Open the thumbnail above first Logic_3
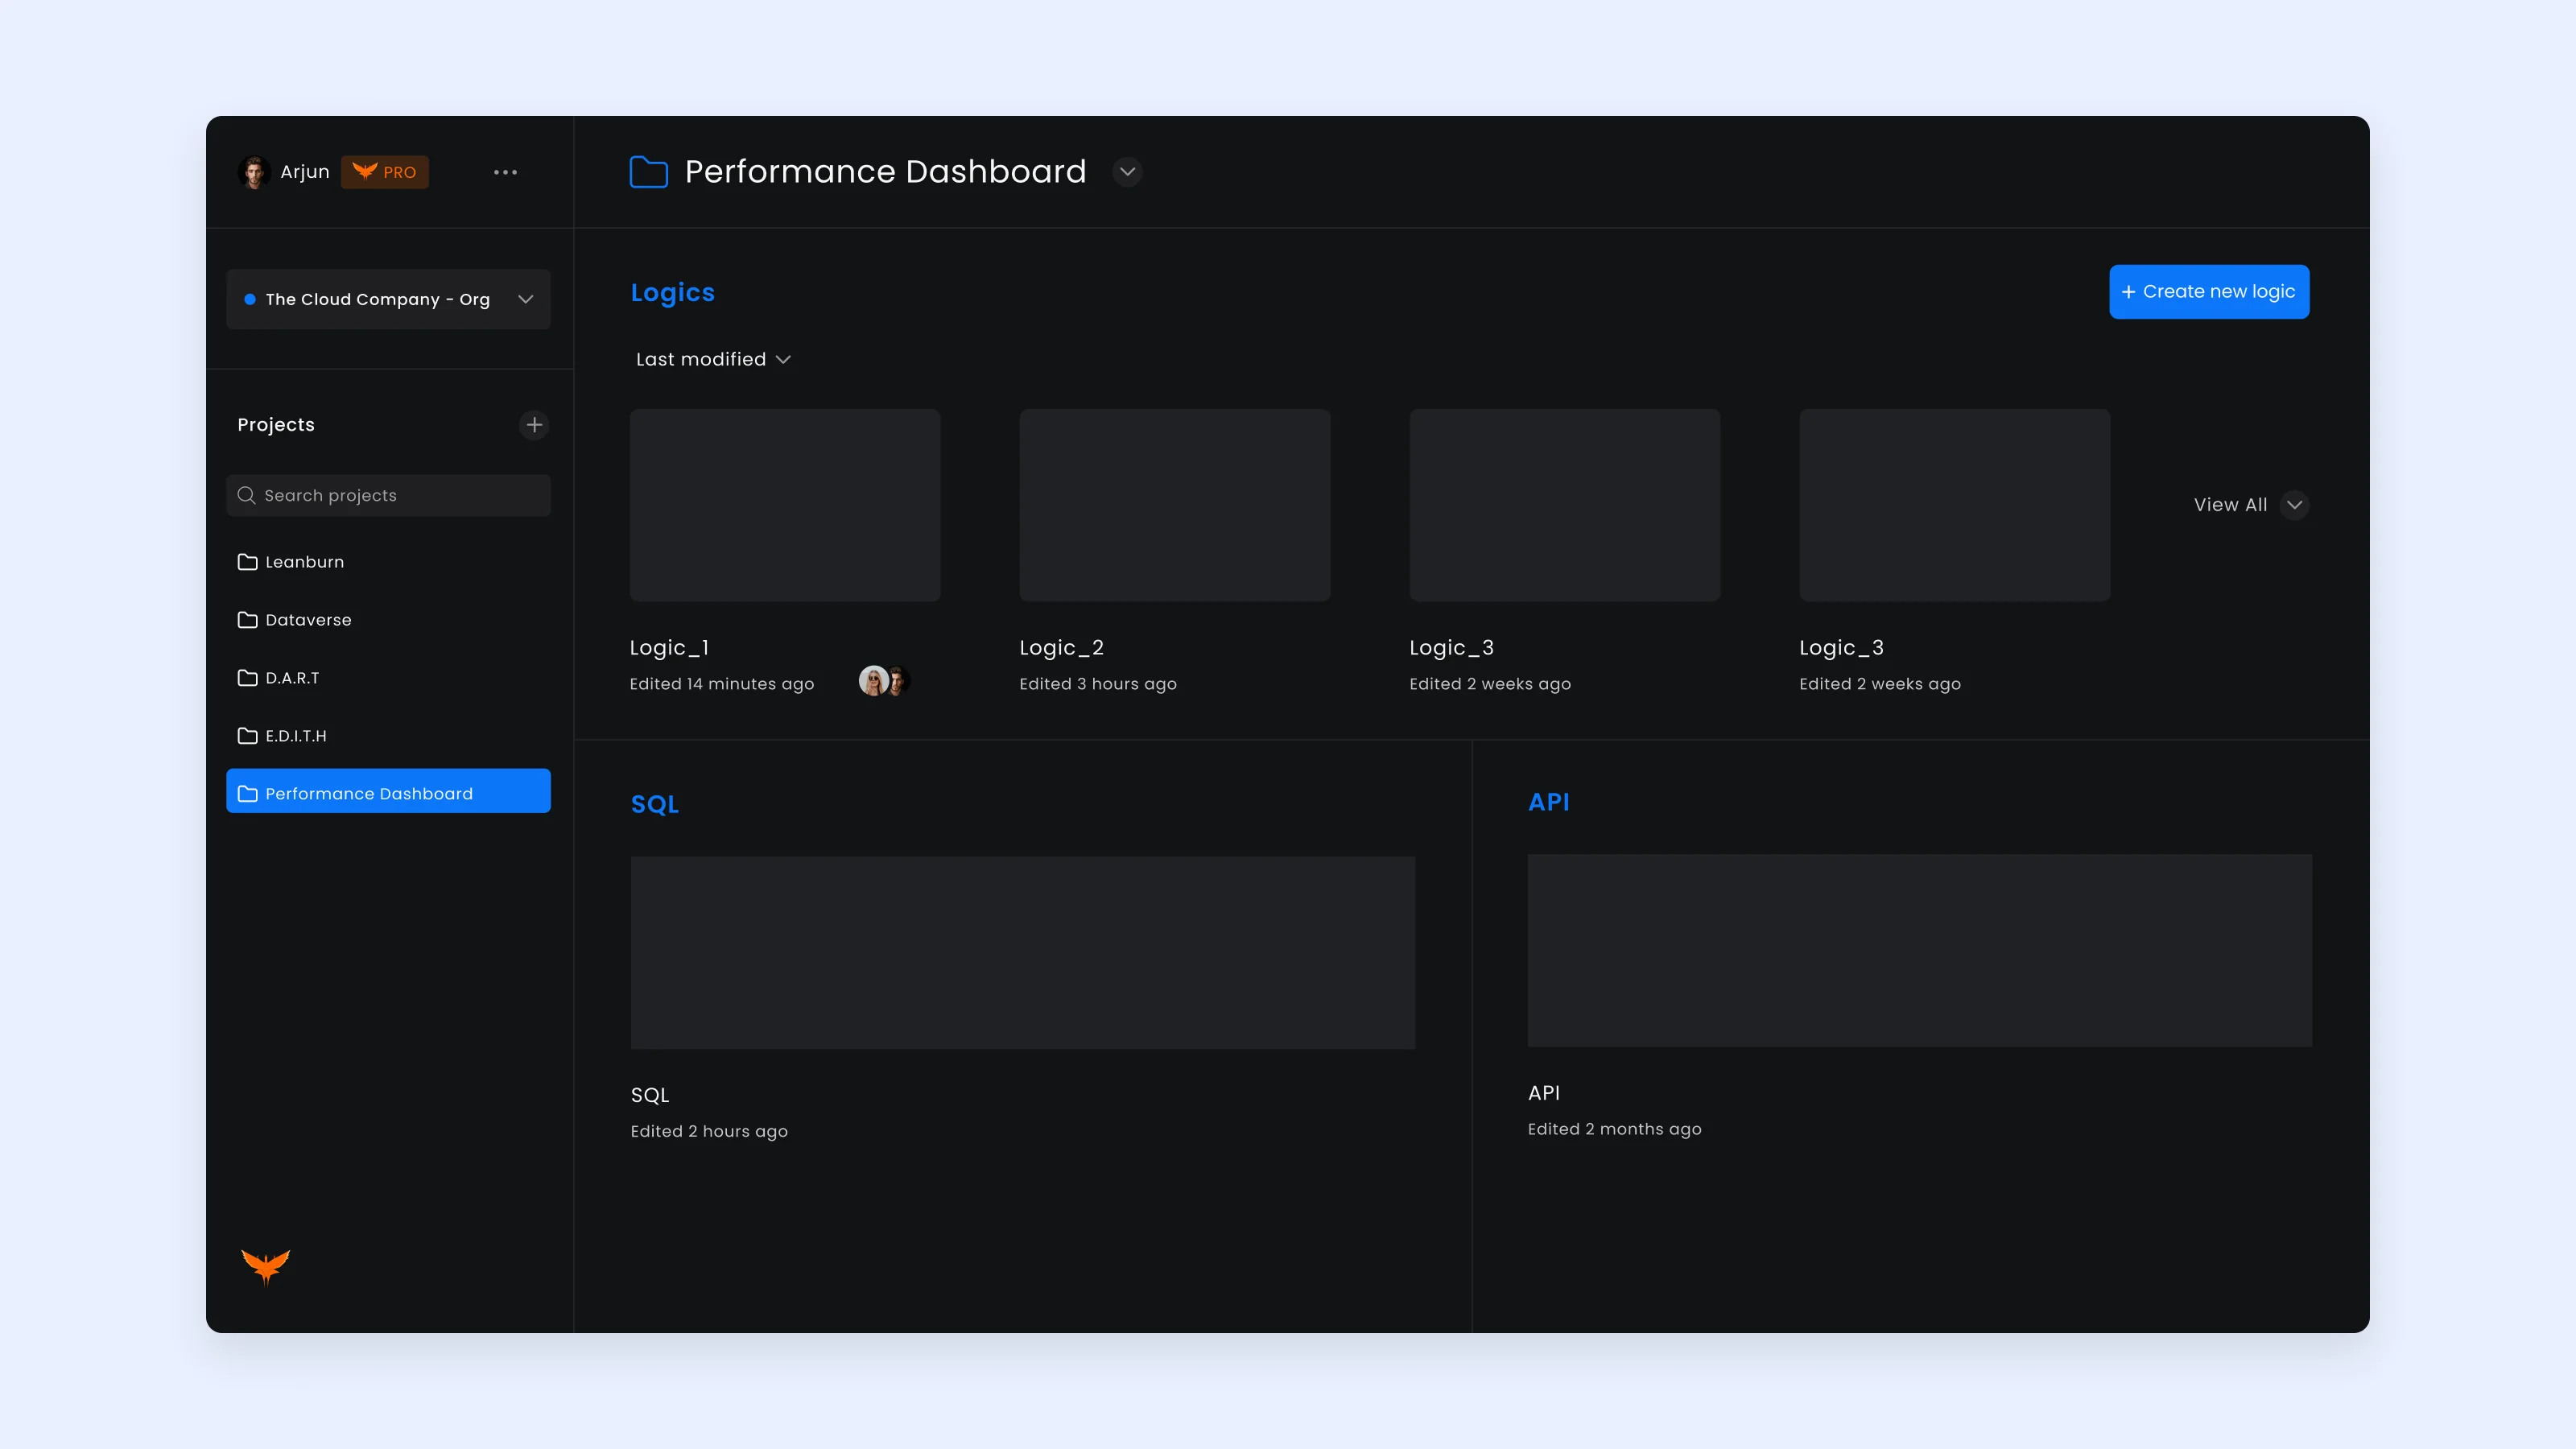 tap(1565, 505)
